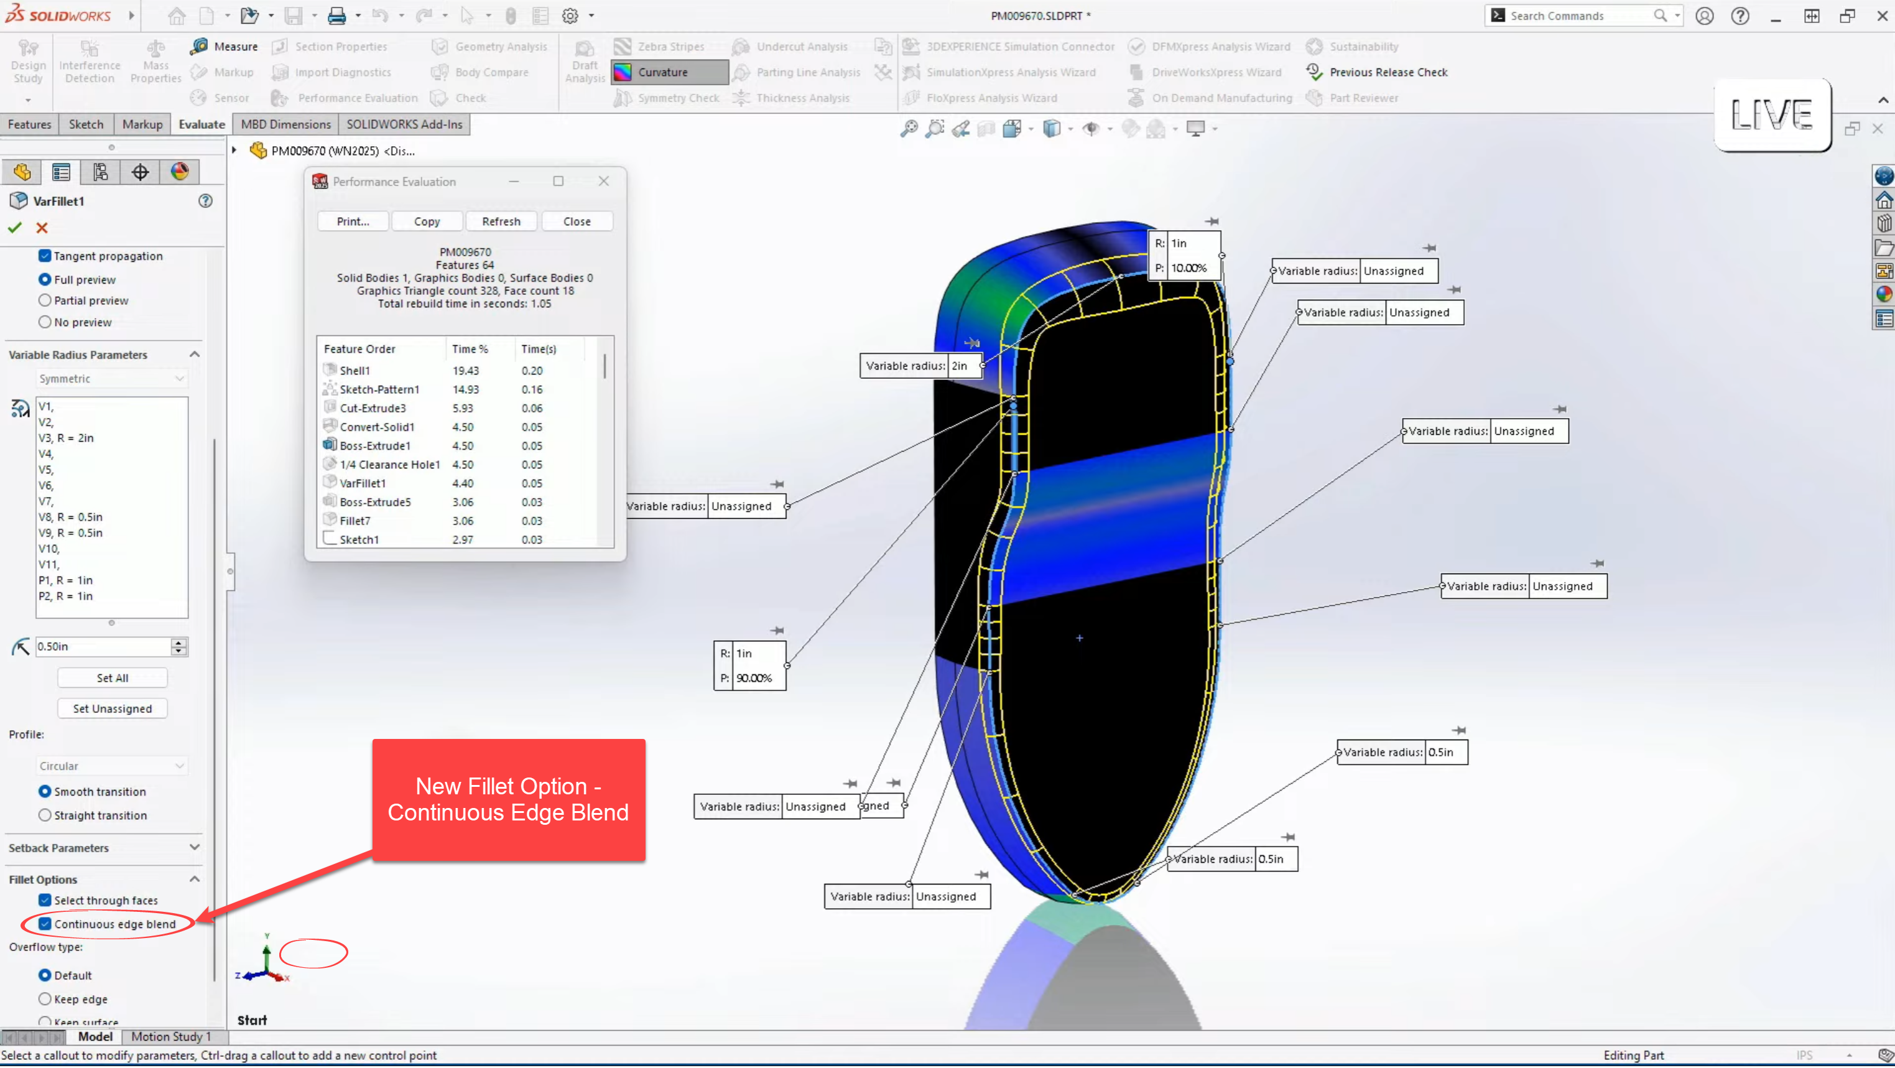Open Section View tool in view toolbar
The width and height of the screenshot is (1895, 1068).
(x=986, y=129)
